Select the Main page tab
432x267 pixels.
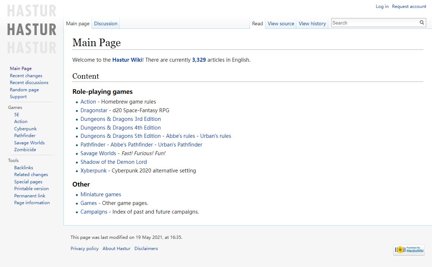click(78, 23)
